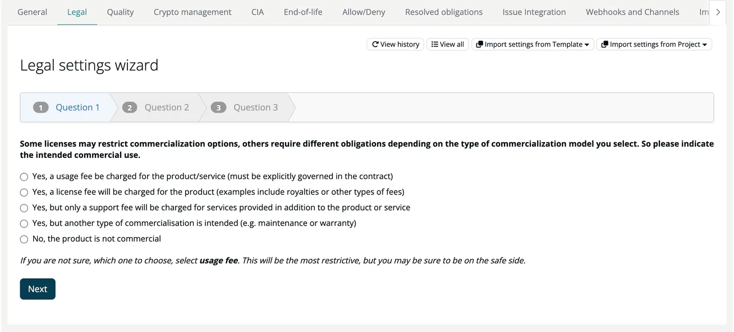Jump to wizard step Question 2

[155, 107]
